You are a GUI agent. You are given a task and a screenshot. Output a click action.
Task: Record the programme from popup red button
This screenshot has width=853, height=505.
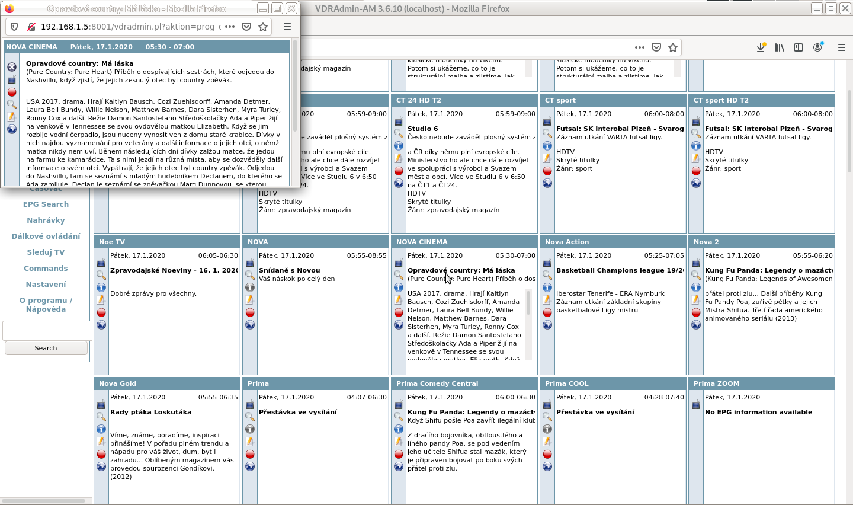(11, 92)
